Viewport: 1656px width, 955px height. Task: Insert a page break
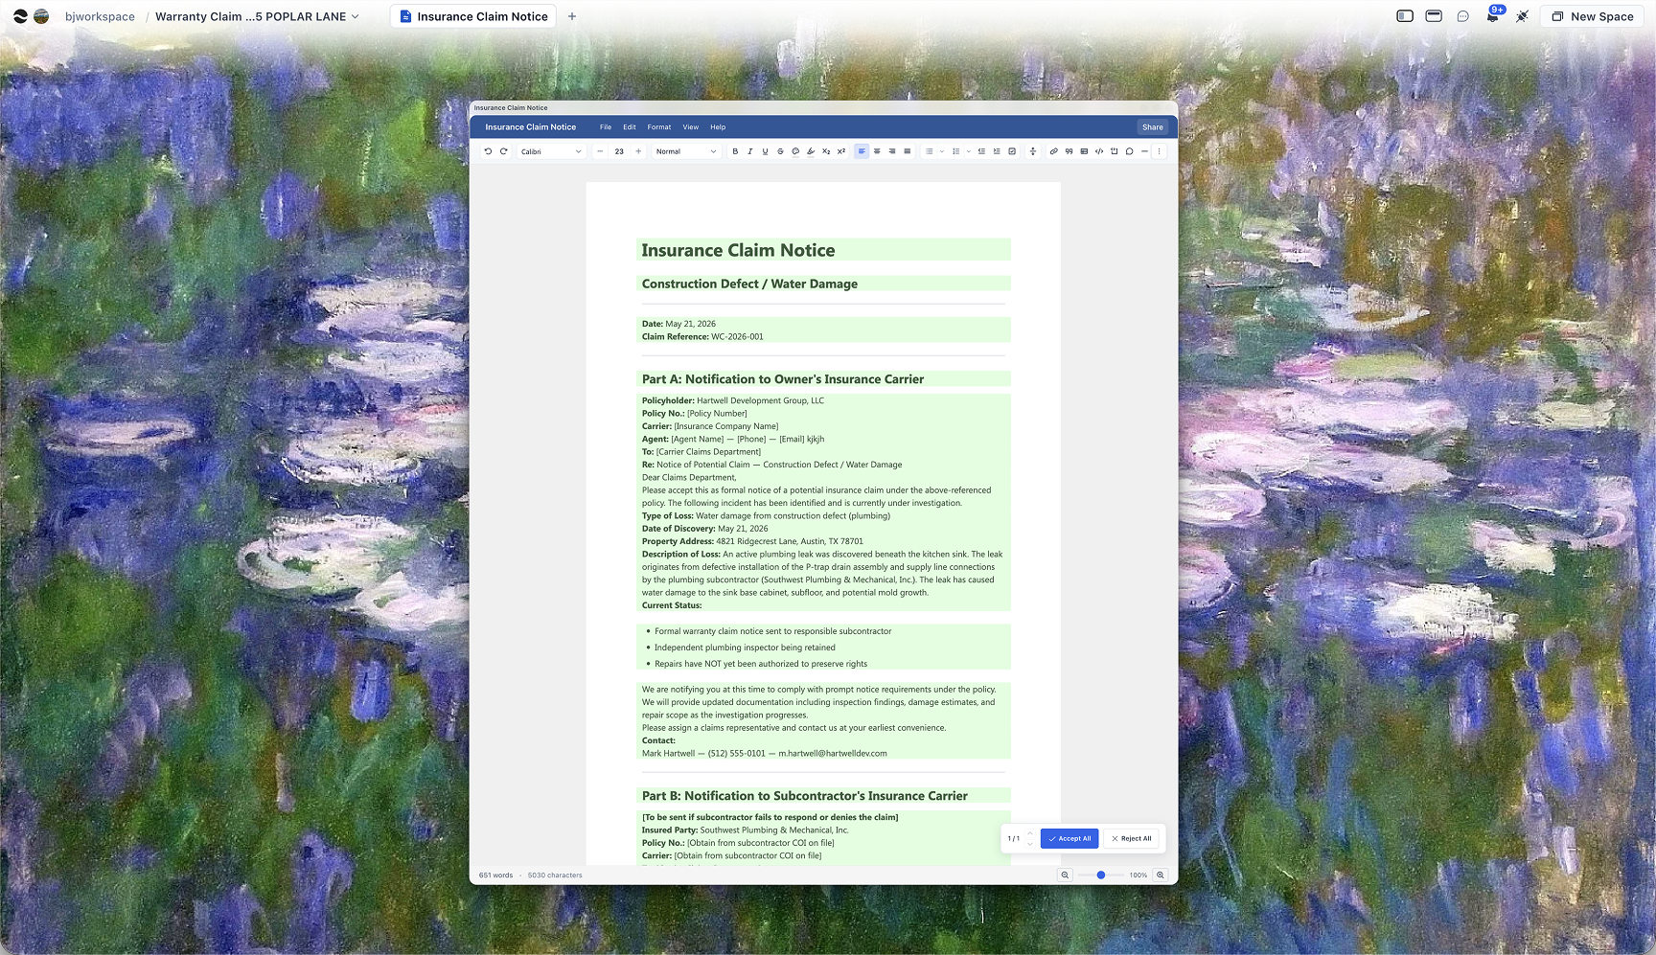click(x=1115, y=151)
